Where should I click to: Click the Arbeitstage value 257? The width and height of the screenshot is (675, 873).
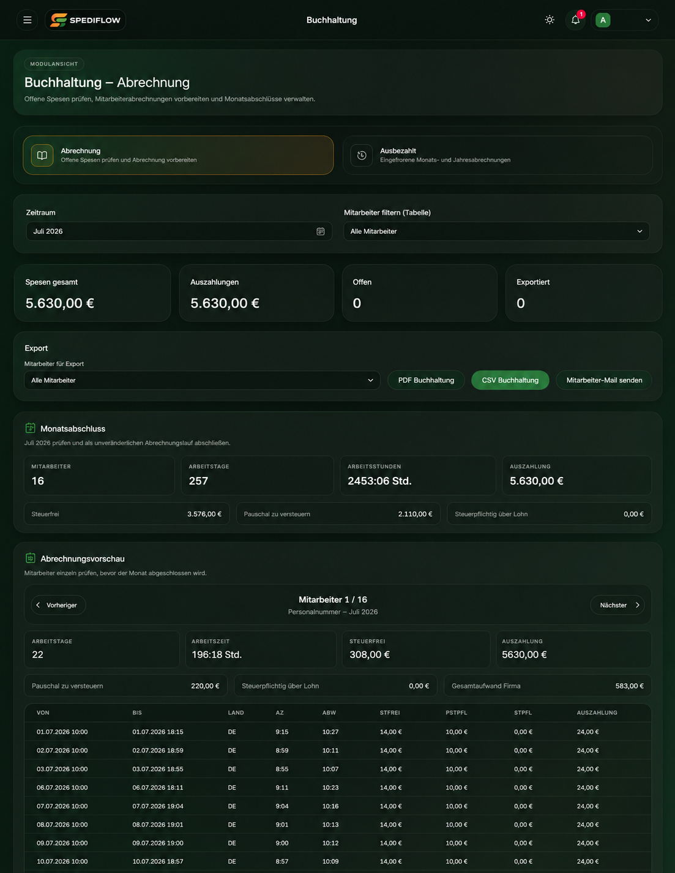pos(198,481)
